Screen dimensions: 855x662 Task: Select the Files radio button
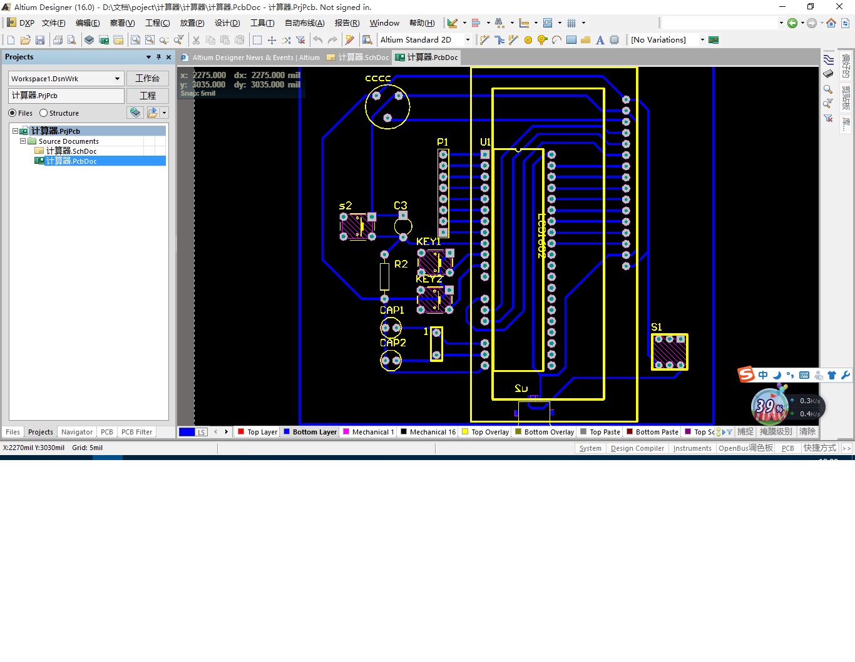click(13, 113)
